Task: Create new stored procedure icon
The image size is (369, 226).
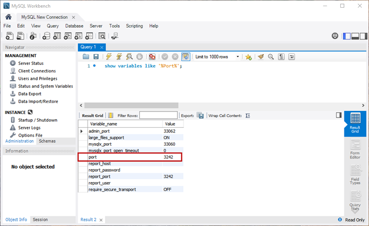Action: coord(78,36)
